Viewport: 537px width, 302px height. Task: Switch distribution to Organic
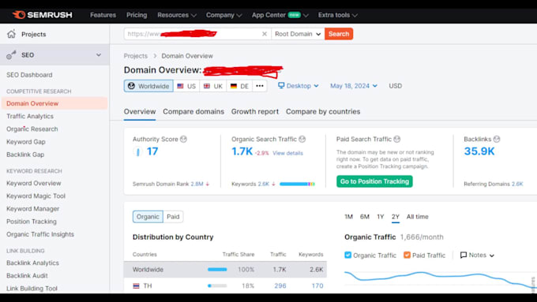coord(148,217)
